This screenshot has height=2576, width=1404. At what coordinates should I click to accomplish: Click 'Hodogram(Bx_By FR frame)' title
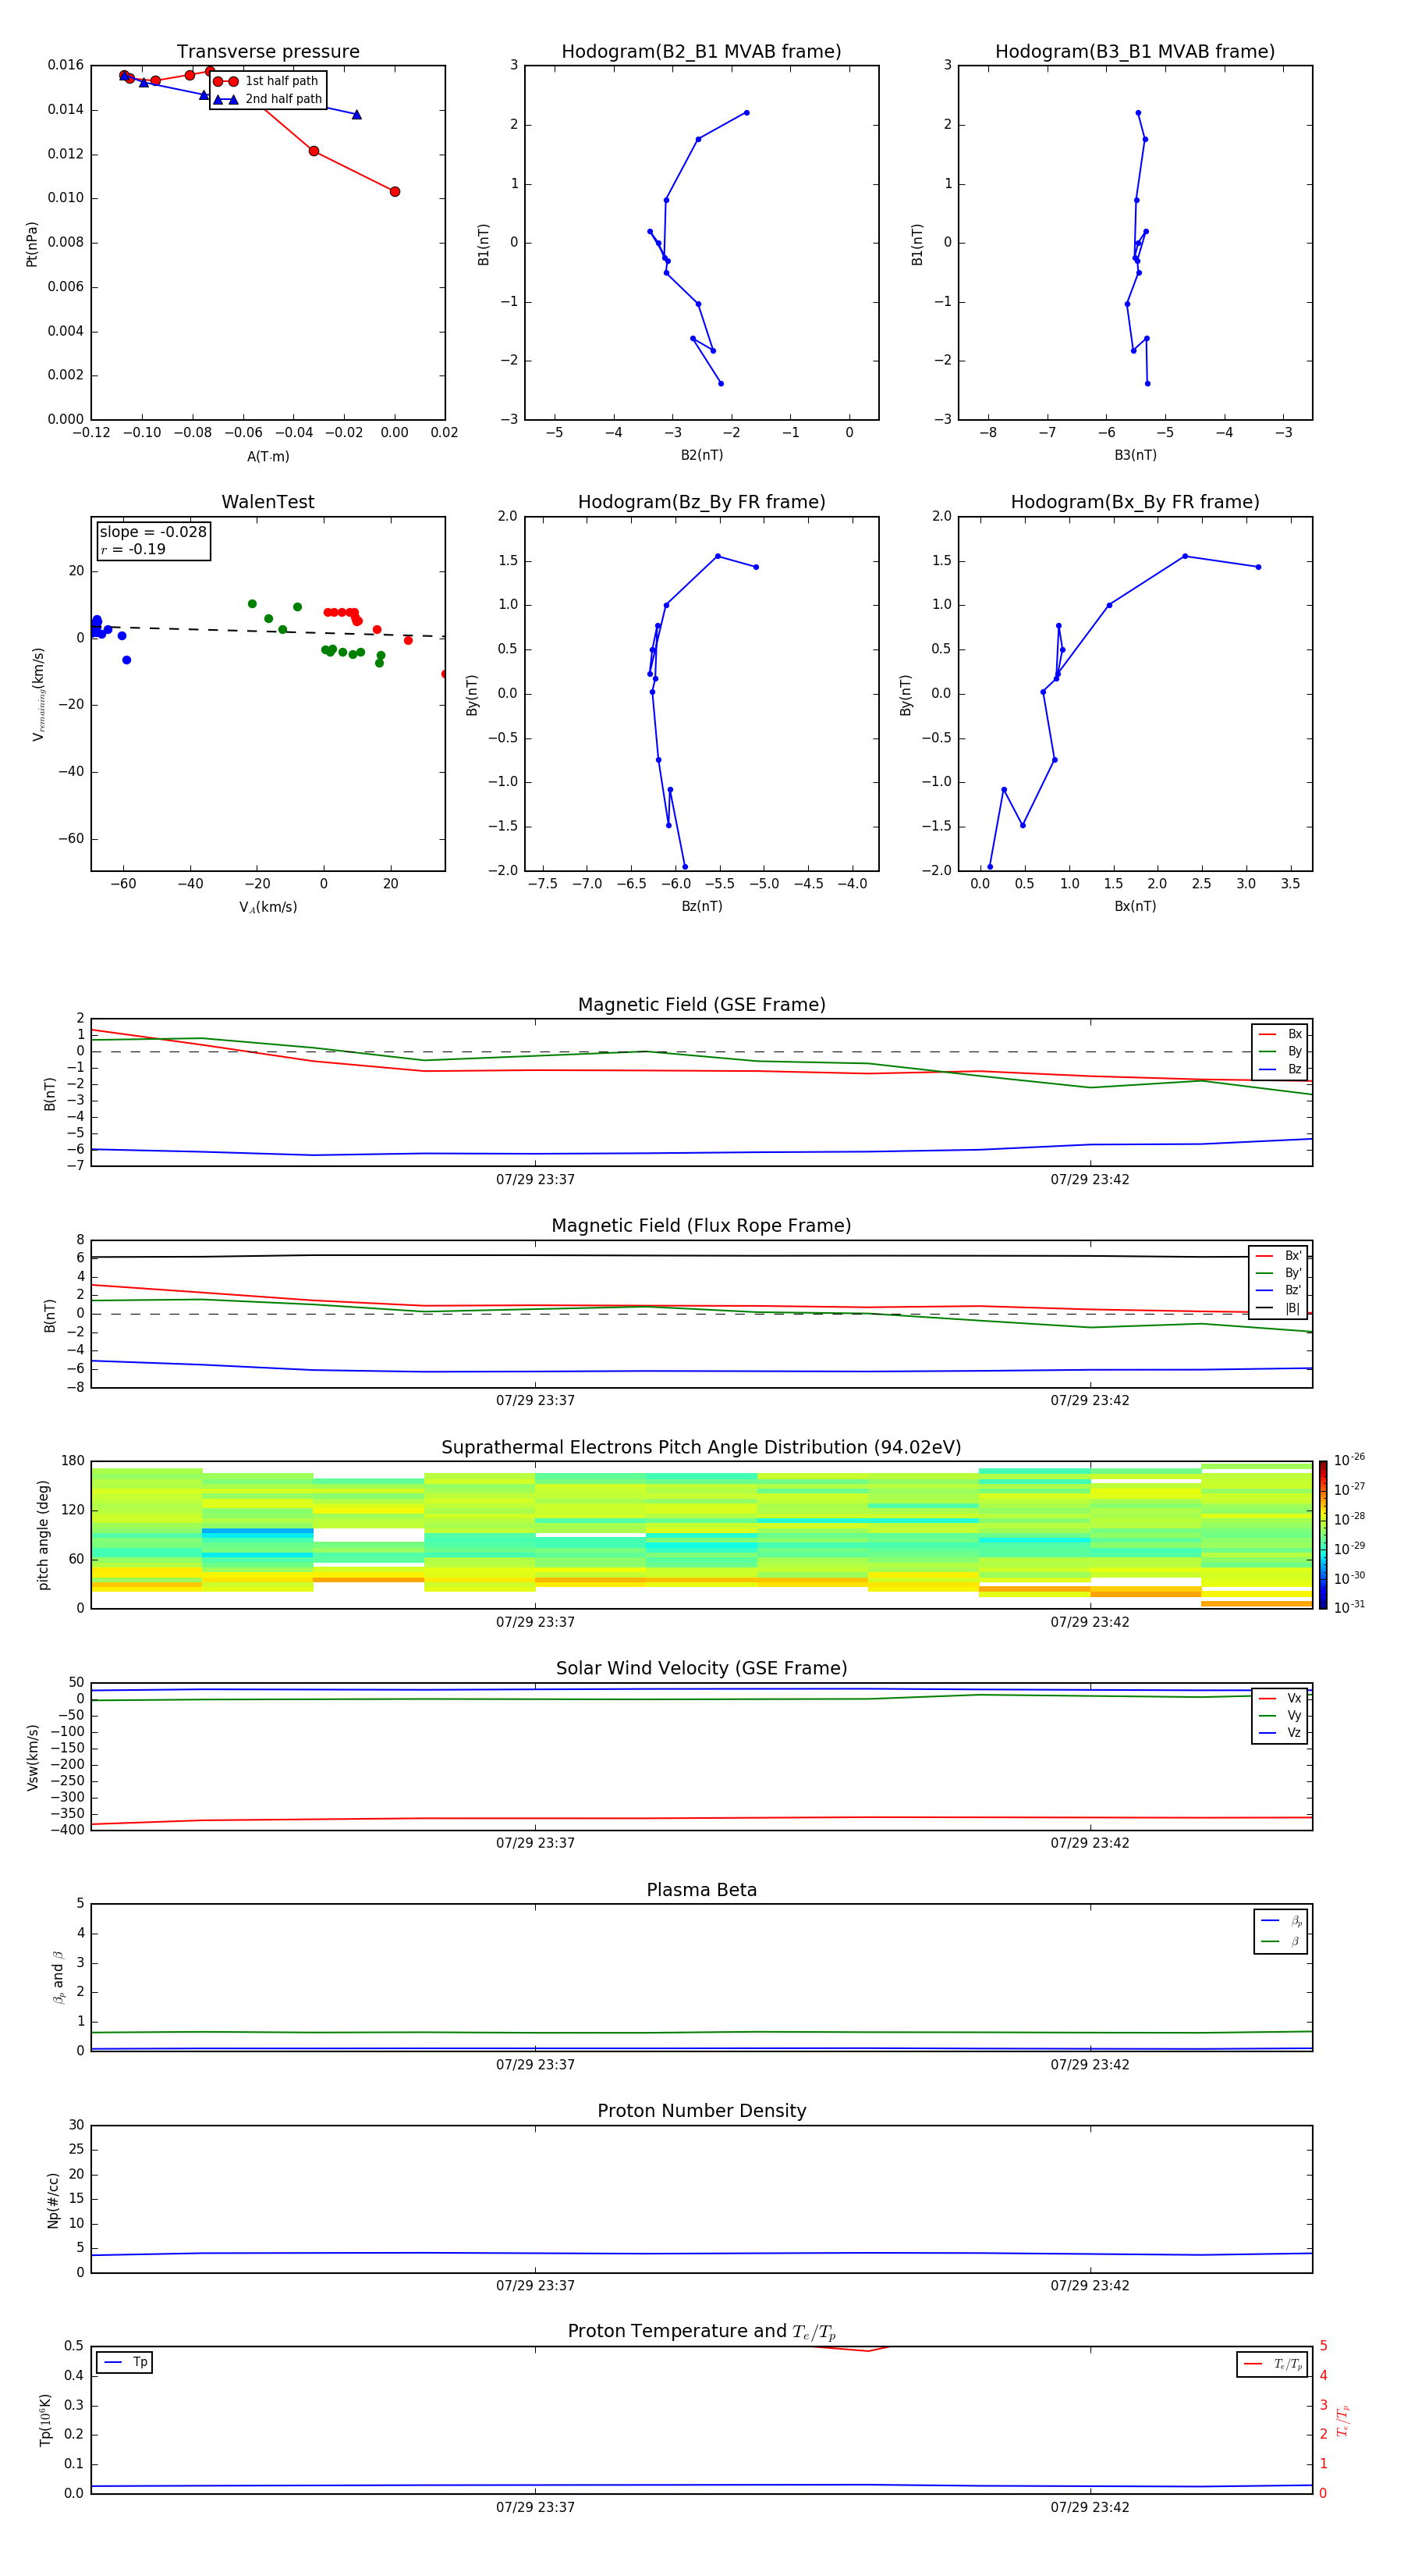[x=1135, y=502]
